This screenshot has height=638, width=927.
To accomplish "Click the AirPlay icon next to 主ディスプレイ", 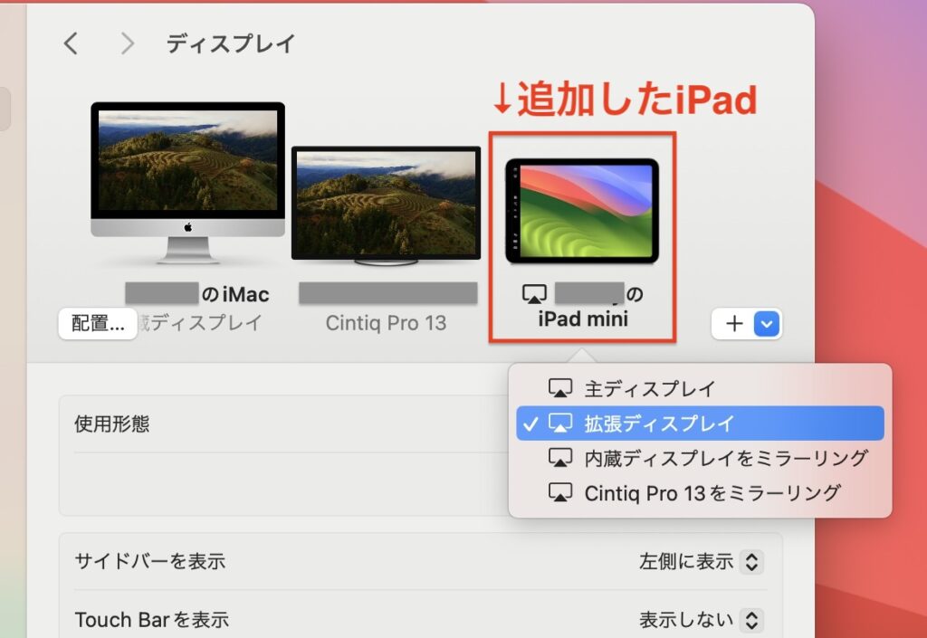I will point(559,389).
